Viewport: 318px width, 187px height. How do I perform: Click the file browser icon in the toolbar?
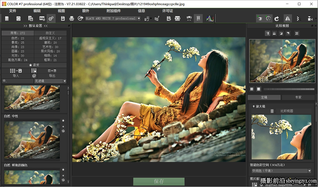tap(30, 18)
